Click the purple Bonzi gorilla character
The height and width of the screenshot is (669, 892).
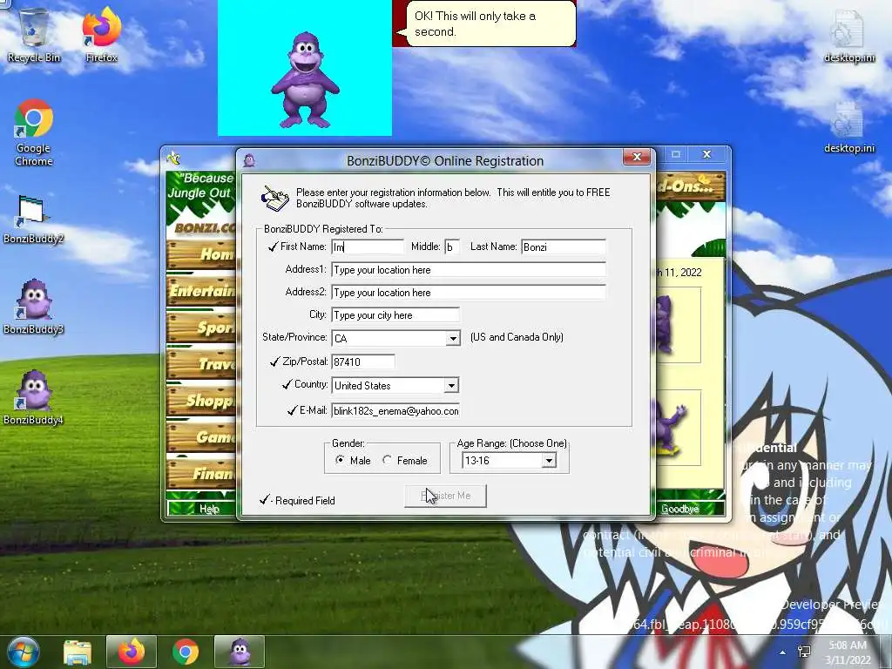pyautogui.click(x=306, y=79)
